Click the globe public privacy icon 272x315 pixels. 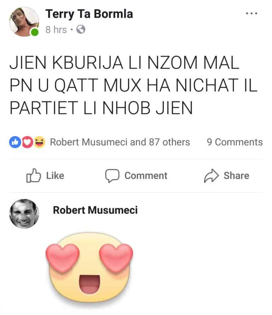(x=81, y=29)
